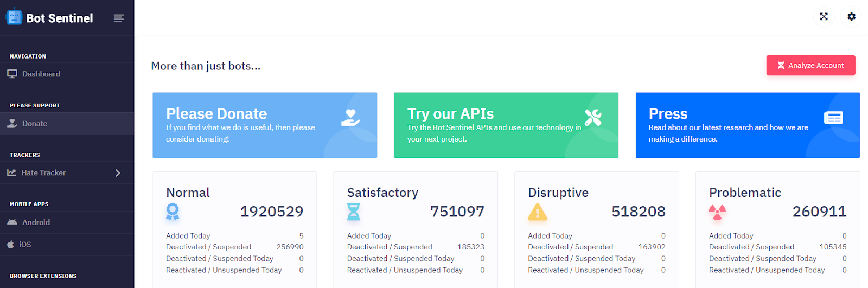Click the TRACKERS section label

25,155
